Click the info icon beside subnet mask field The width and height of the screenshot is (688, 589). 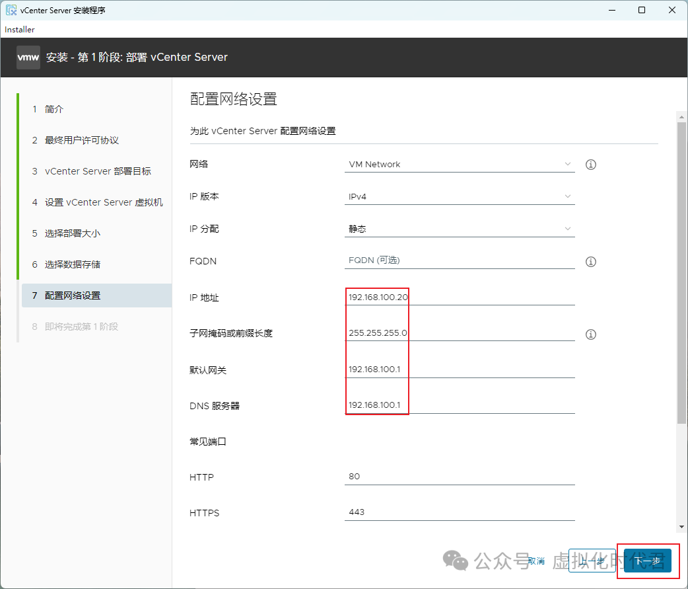(590, 334)
